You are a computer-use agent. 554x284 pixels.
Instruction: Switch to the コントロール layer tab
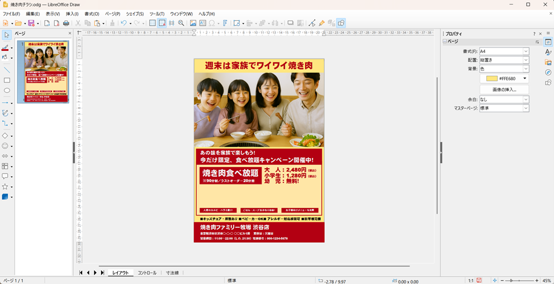147,273
